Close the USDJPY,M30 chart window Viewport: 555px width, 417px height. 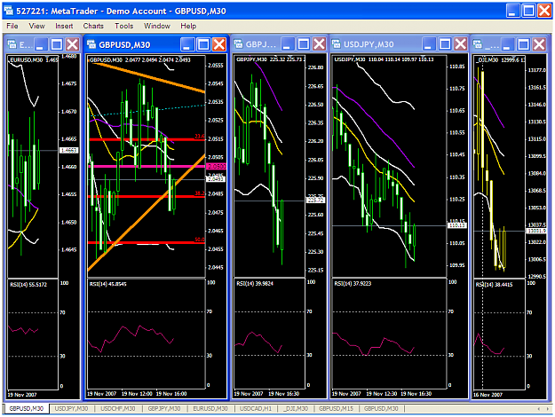point(461,43)
